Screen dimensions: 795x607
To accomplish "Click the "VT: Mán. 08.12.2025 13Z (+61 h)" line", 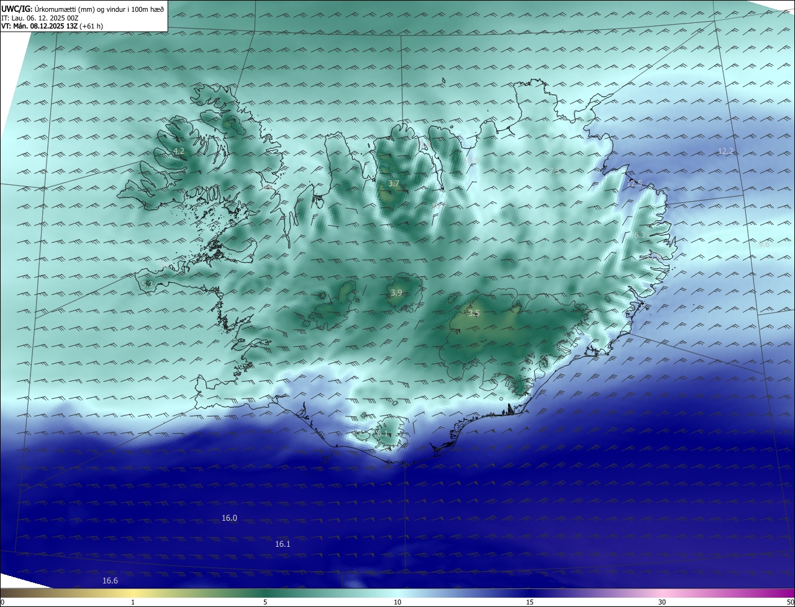I will (x=52, y=27).
